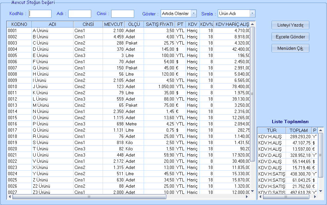This screenshot has width=327, height=205.
Task: Click the Menüden Çık button
Action: (290, 48)
